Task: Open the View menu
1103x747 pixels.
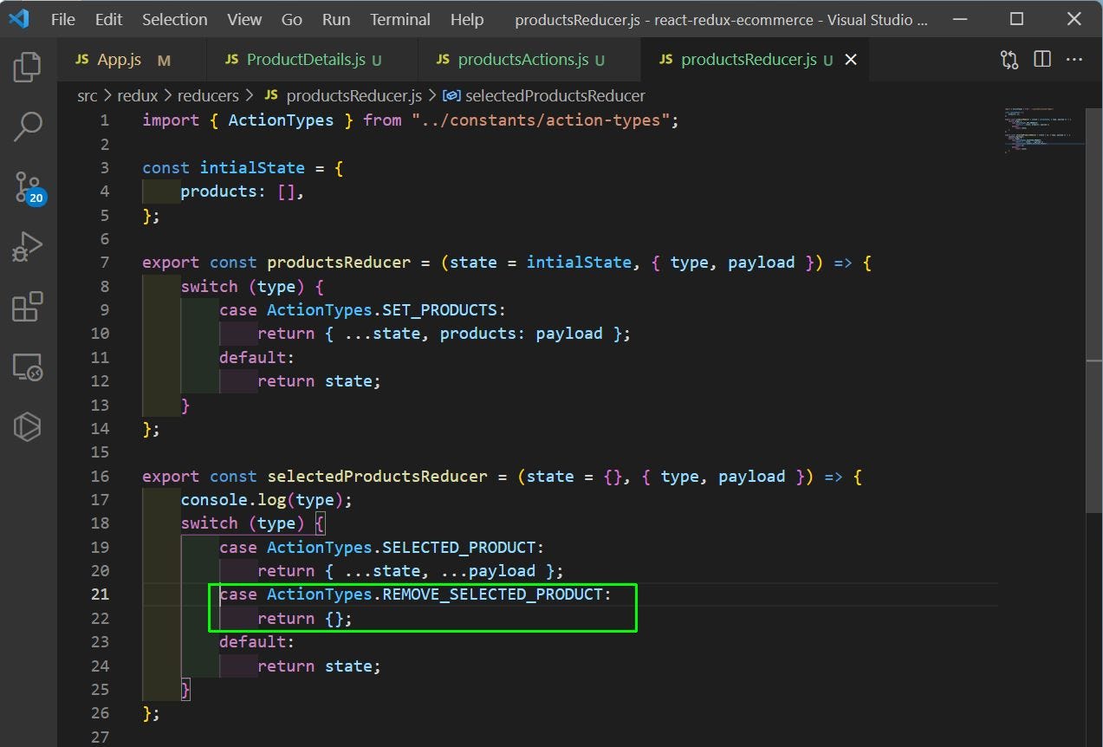Action: click(244, 19)
